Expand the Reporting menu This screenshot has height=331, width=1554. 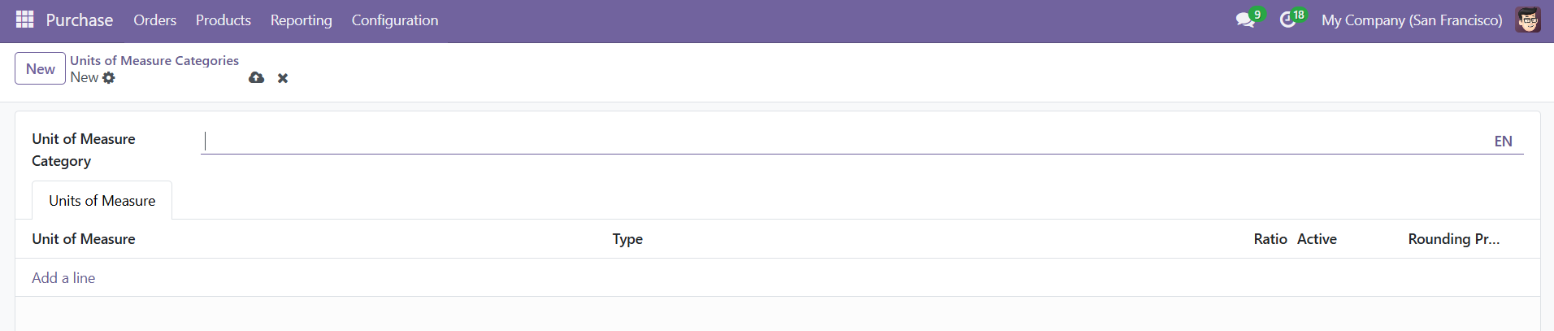301,20
